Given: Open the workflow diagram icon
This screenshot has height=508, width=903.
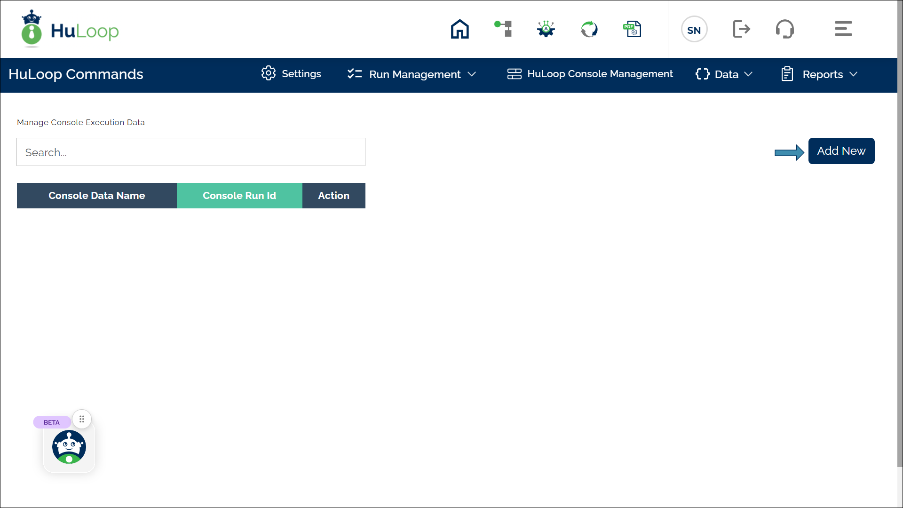Looking at the screenshot, I should pyautogui.click(x=503, y=29).
